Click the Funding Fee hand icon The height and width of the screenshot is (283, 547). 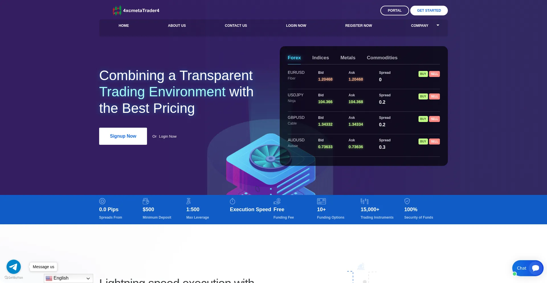pyautogui.click(x=277, y=201)
